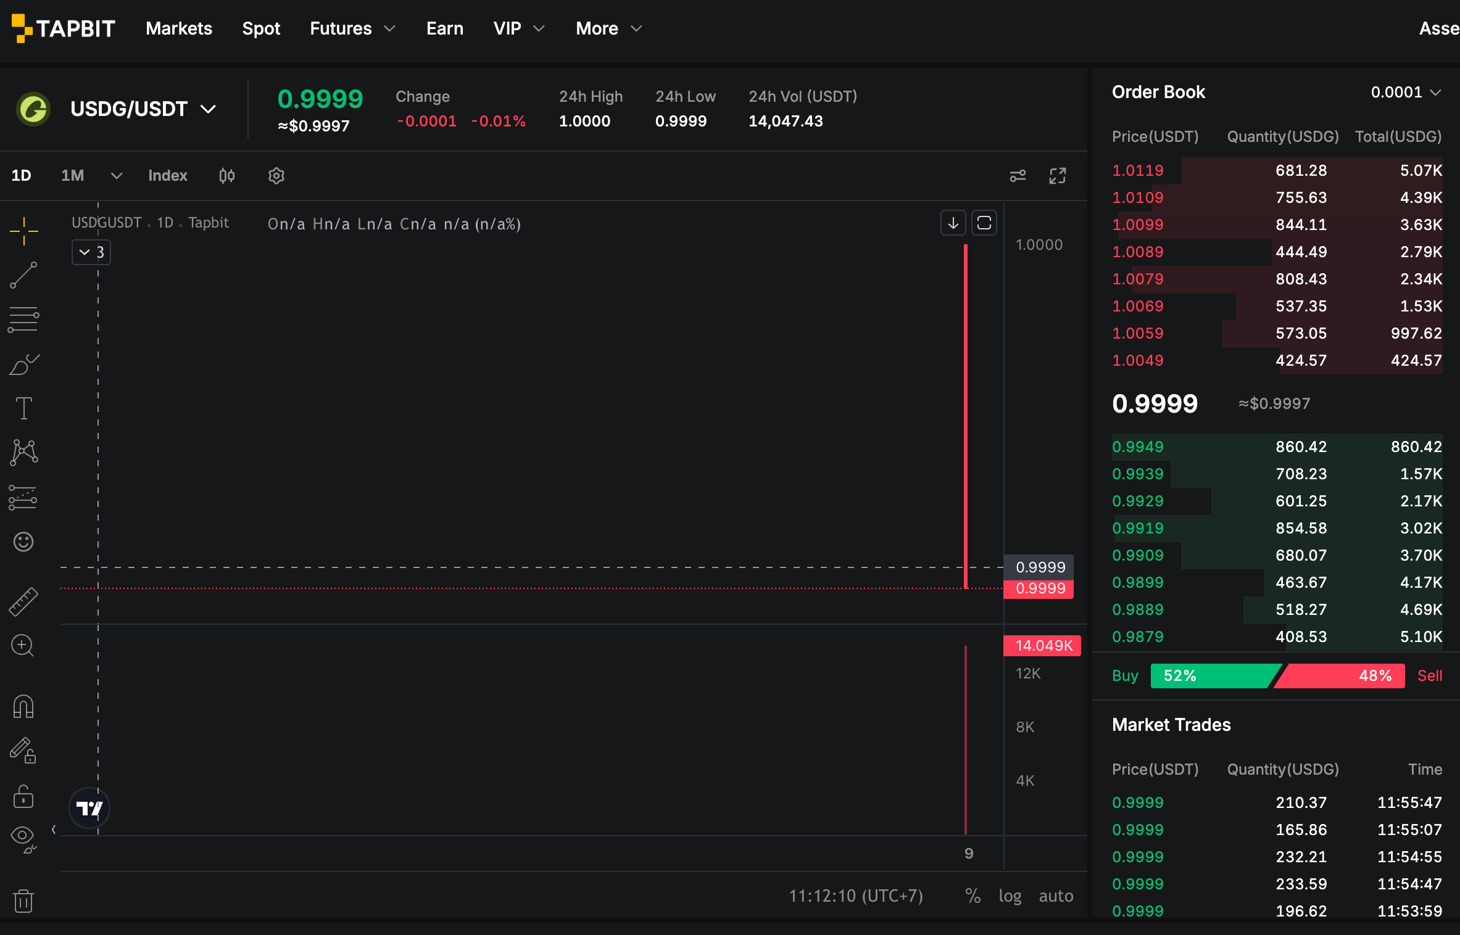Open the emoji icons tool
The image size is (1460, 935).
click(24, 542)
